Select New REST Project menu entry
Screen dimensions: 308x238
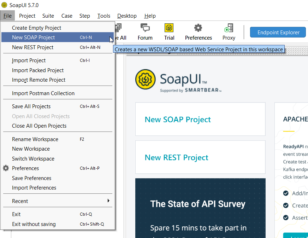pyautogui.click(x=58, y=47)
